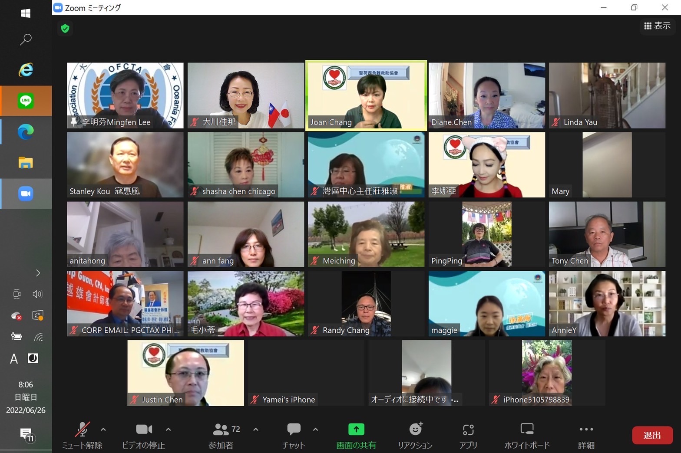
Task: Open the ホワイトボード whiteboard
Action: (527, 435)
